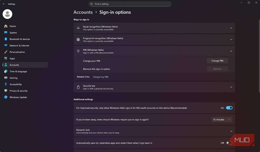Click the Privacy & security shield icon
The height and width of the screenshot is (152, 260).
coord(6,91)
